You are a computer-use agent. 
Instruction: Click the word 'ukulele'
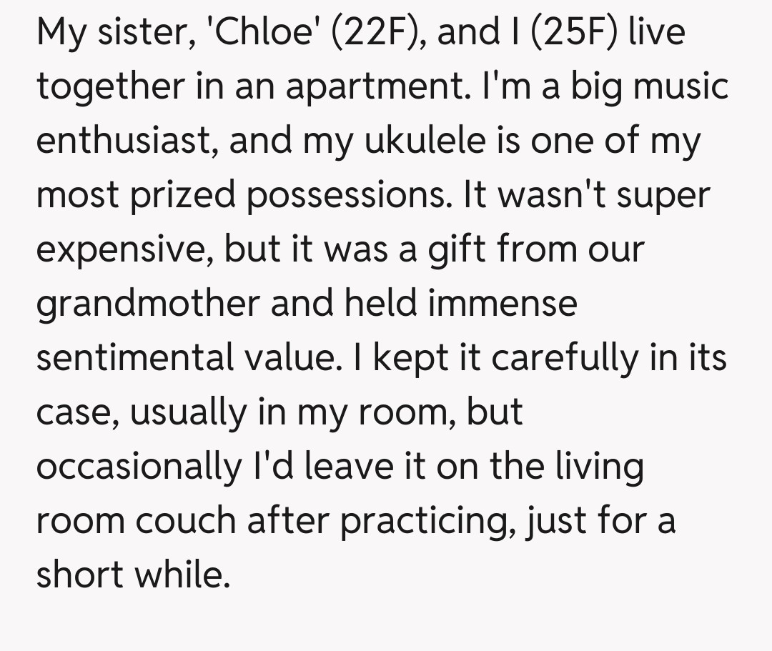click(422, 141)
